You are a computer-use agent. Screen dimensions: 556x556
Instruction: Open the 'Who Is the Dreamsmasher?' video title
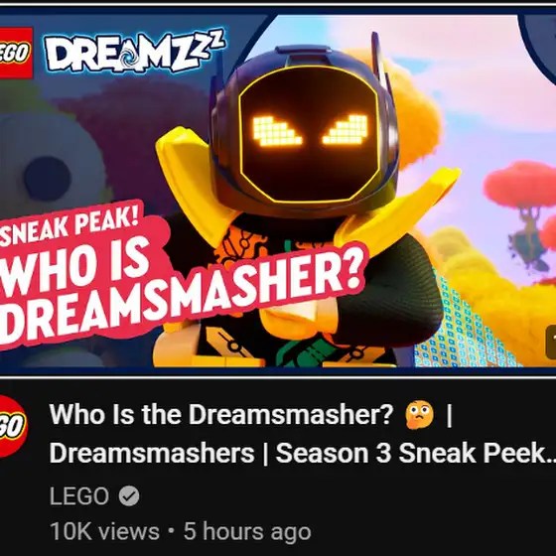tap(221, 414)
